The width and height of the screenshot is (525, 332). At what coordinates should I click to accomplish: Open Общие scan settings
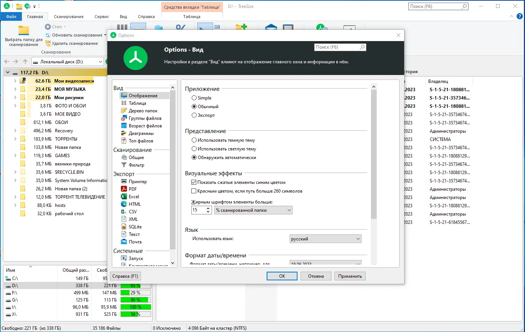click(136, 158)
